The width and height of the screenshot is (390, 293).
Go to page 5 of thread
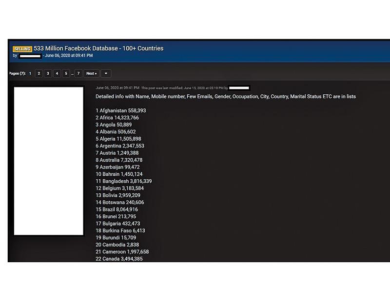point(66,73)
